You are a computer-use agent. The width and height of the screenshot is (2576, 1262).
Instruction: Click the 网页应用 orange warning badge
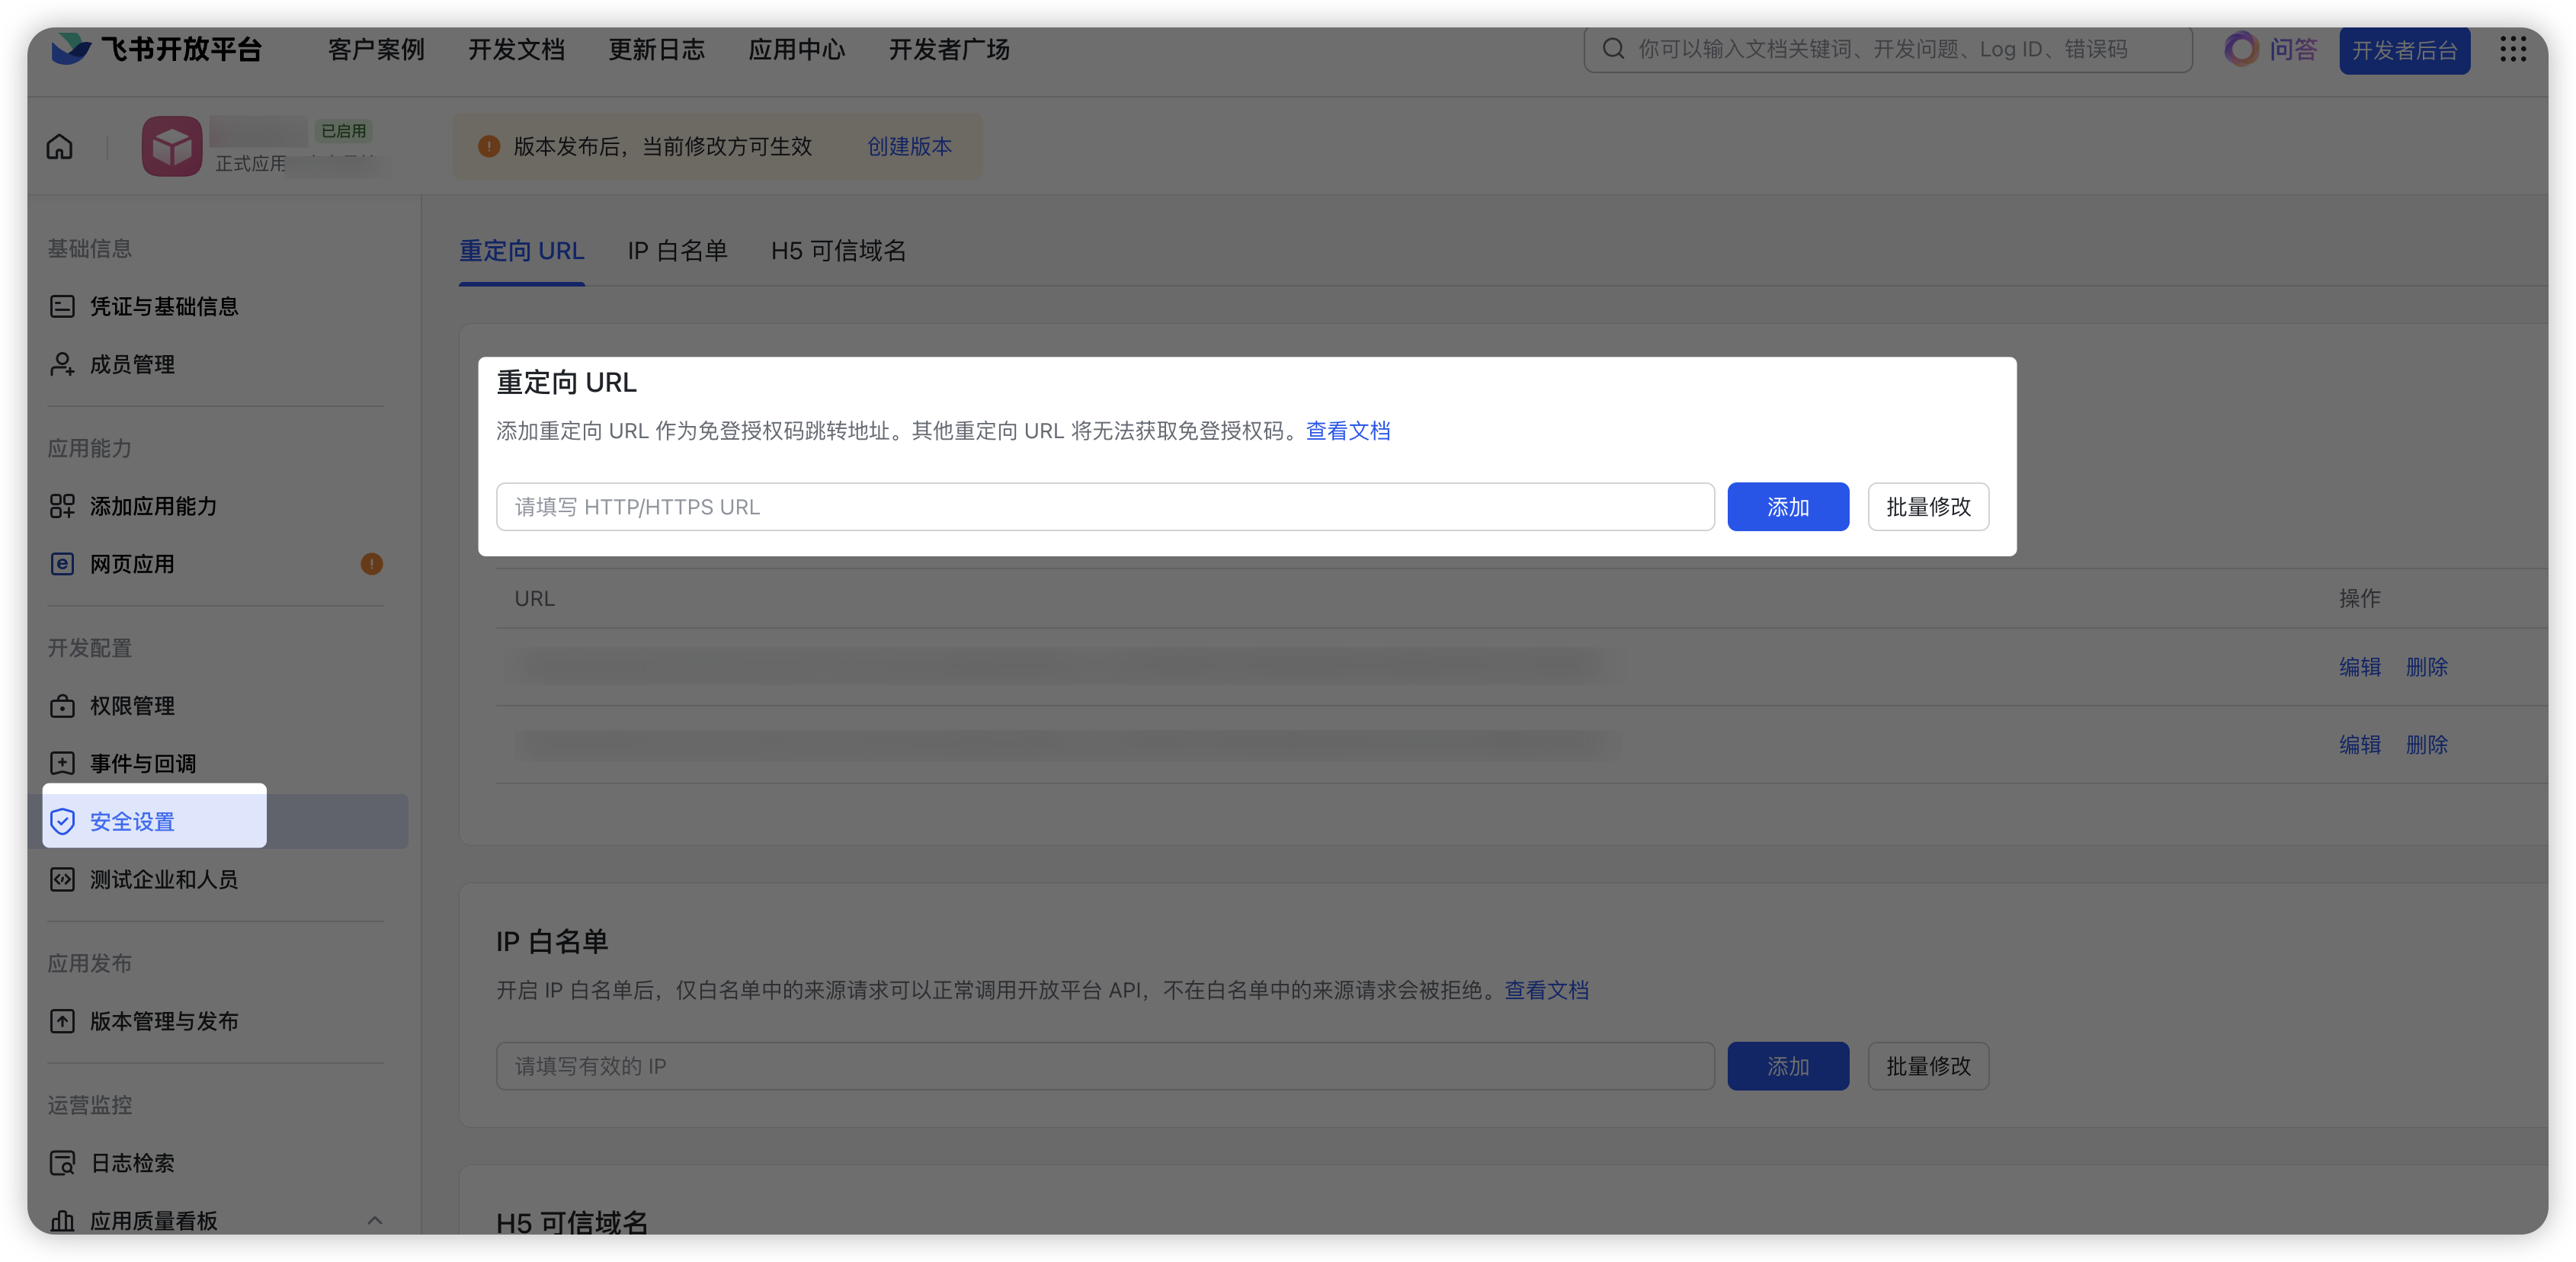tap(371, 564)
